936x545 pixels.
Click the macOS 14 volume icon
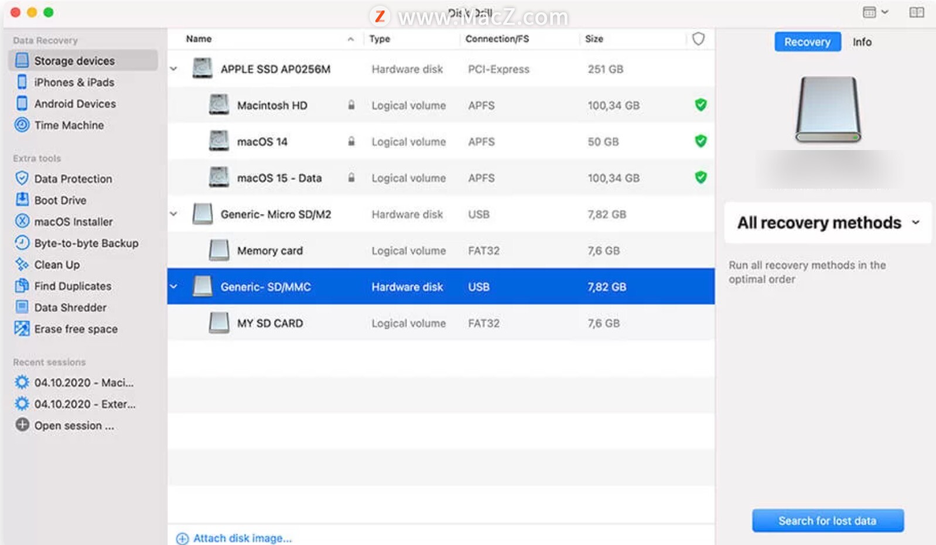[219, 141]
